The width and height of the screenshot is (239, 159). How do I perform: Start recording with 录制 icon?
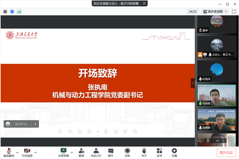pyautogui.click(x=127, y=152)
